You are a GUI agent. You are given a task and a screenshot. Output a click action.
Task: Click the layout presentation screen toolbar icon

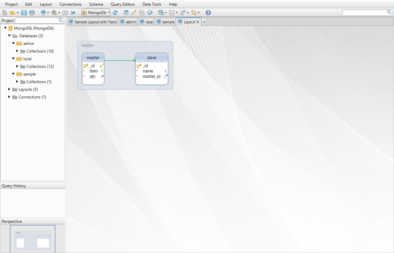tap(43, 13)
